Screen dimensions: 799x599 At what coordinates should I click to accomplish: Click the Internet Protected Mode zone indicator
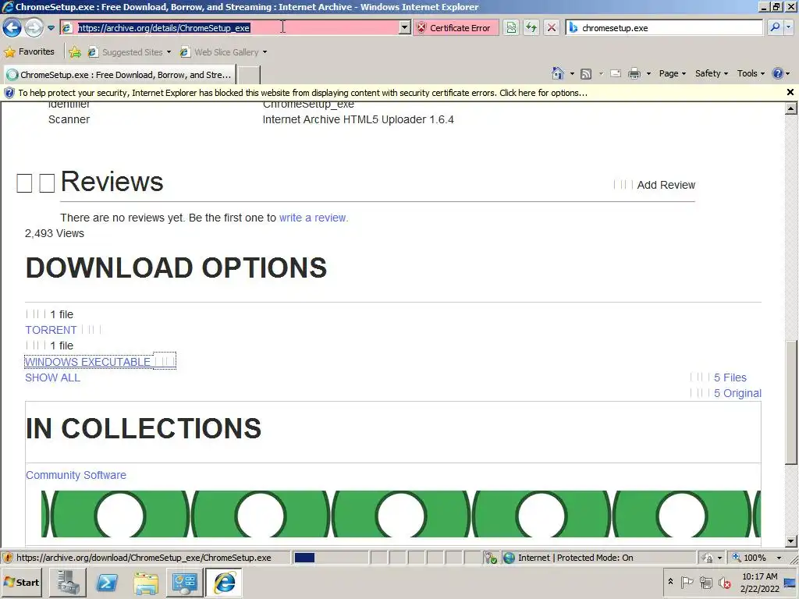pos(575,558)
